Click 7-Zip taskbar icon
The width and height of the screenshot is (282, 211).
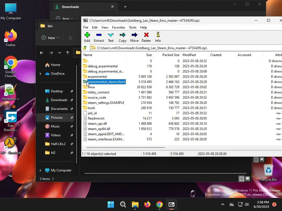click(x=172, y=204)
